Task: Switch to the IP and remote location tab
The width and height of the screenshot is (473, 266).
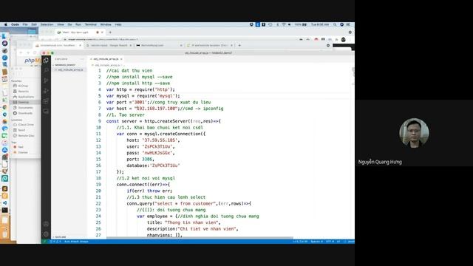Action: [x=209, y=45]
